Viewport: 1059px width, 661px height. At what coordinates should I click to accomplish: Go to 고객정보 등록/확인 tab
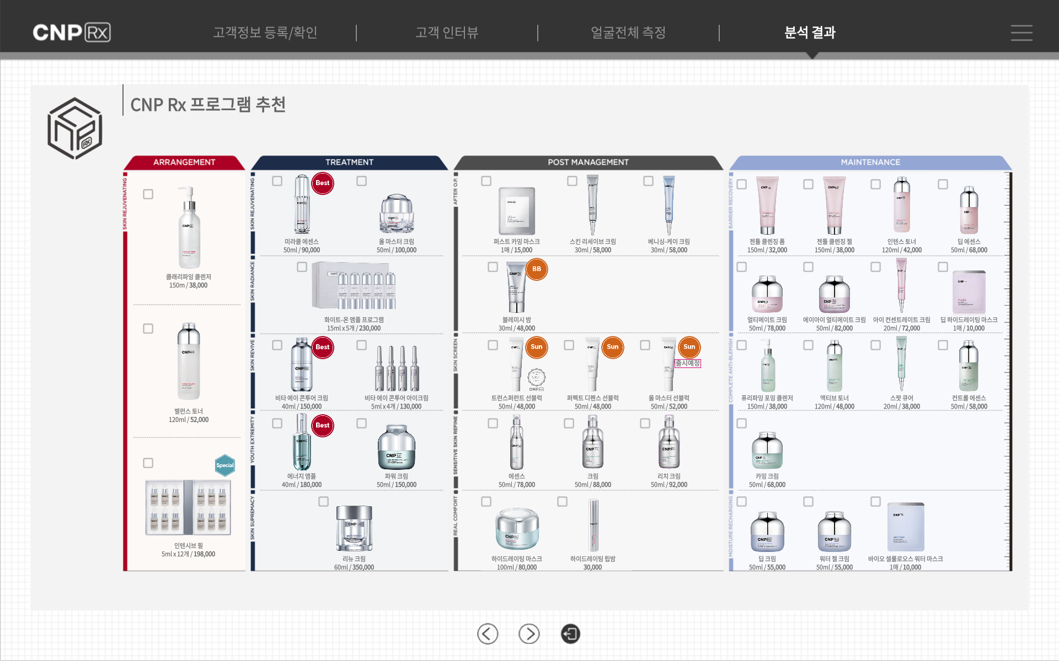[x=265, y=32]
